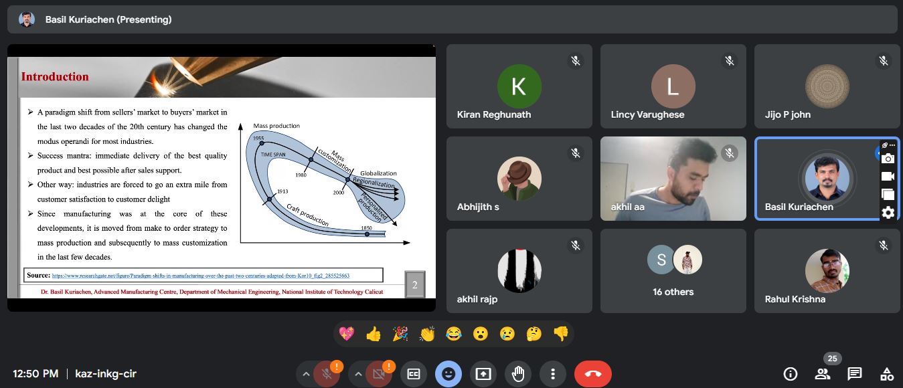903x388 pixels.
Task: Click the "16 others" participants tile
Action: coord(673,271)
